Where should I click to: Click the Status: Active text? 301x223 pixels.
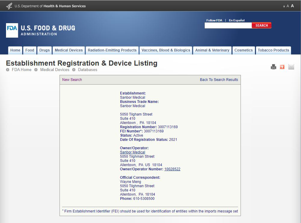pos(131,135)
